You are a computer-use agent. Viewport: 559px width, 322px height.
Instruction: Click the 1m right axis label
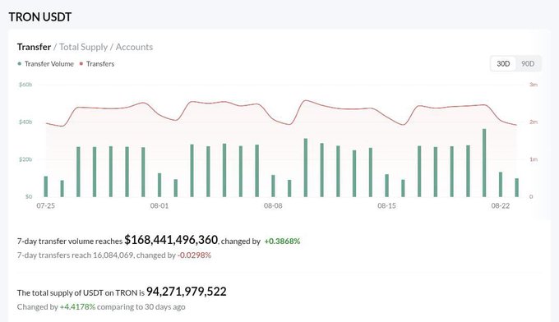tap(534, 159)
